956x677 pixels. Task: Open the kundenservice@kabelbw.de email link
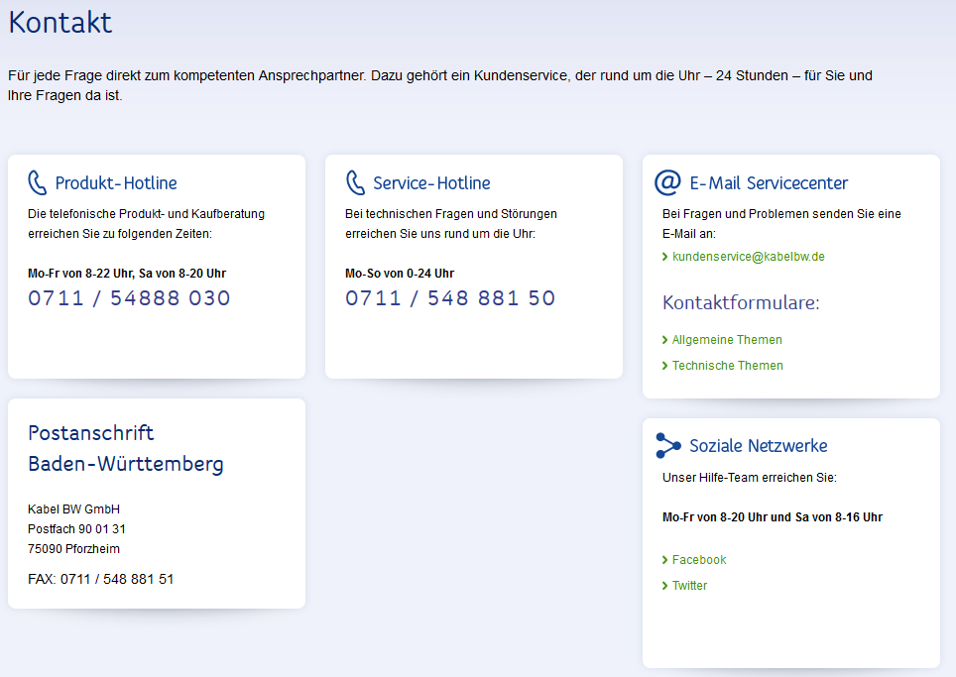tap(748, 257)
